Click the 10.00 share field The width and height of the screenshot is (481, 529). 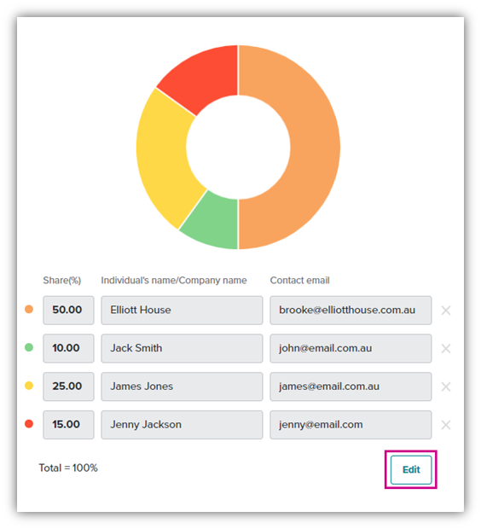point(68,348)
